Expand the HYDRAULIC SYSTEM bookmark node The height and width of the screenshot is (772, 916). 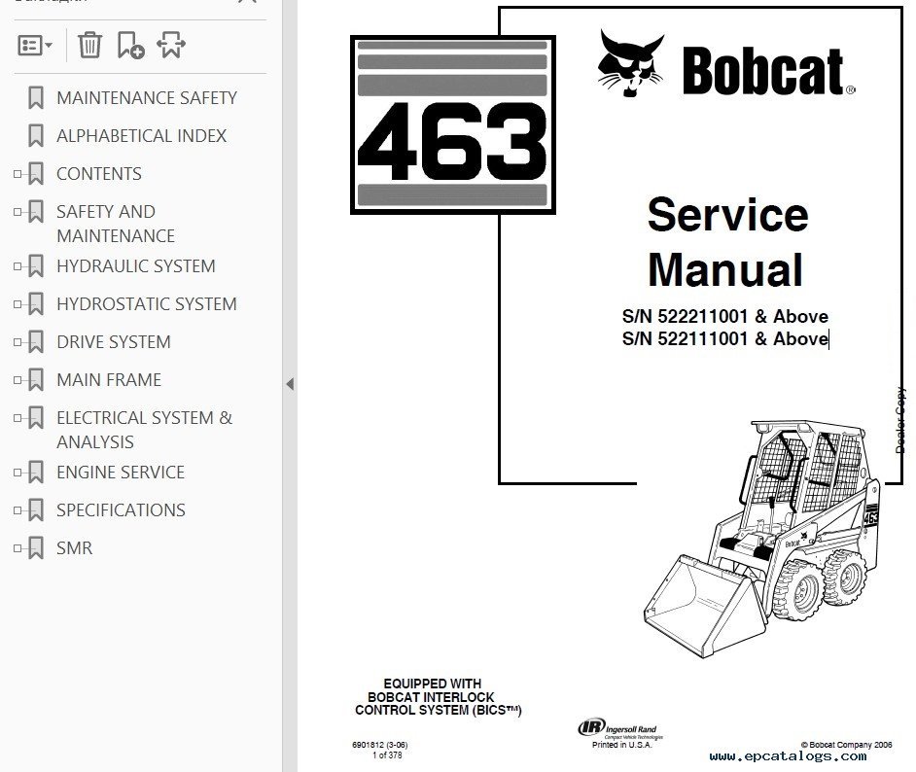(x=17, y=266)
